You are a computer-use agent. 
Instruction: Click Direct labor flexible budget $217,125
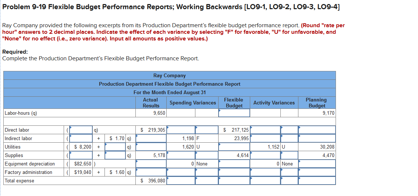tap(236, 130)
